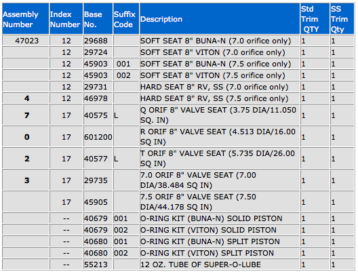
Task: Select the Std Trim QTY header
Action: [315, 19]
